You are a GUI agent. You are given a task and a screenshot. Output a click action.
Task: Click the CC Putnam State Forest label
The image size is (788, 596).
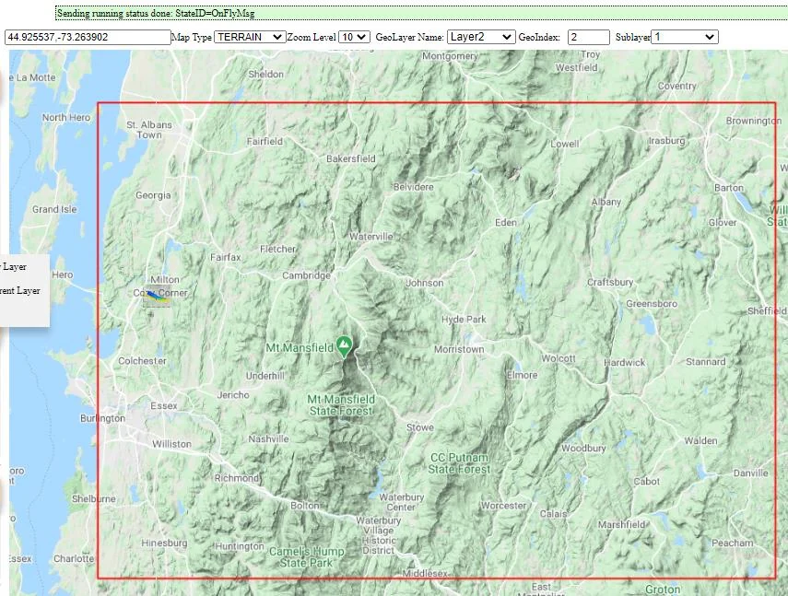pyautogui.click(x=459, y=463)
